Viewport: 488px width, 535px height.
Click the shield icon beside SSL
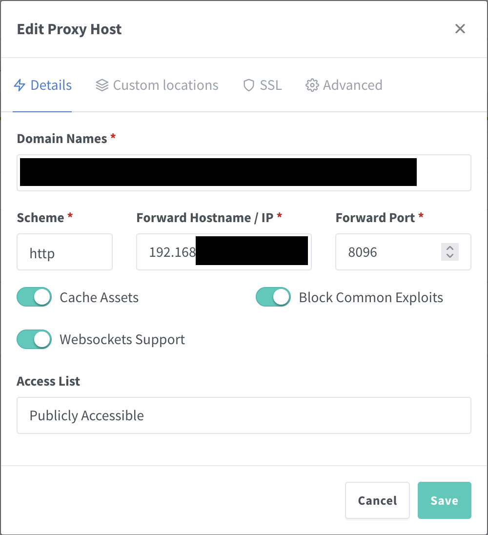pyautogui.click(x=249, y=85)
